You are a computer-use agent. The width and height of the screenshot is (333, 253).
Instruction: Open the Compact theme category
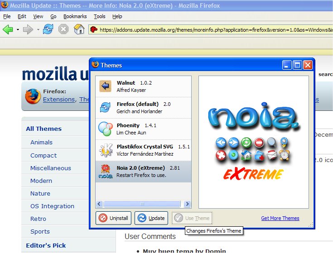(x=43, y=155)
